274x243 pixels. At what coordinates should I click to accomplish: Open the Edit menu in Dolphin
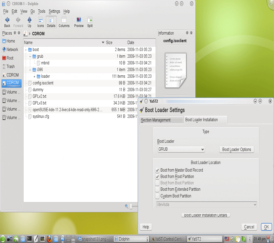click(14, 11)
